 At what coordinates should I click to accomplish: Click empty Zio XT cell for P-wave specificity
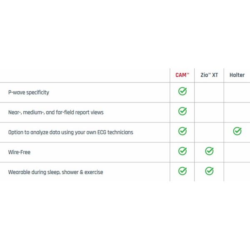(x=209, y=92)
